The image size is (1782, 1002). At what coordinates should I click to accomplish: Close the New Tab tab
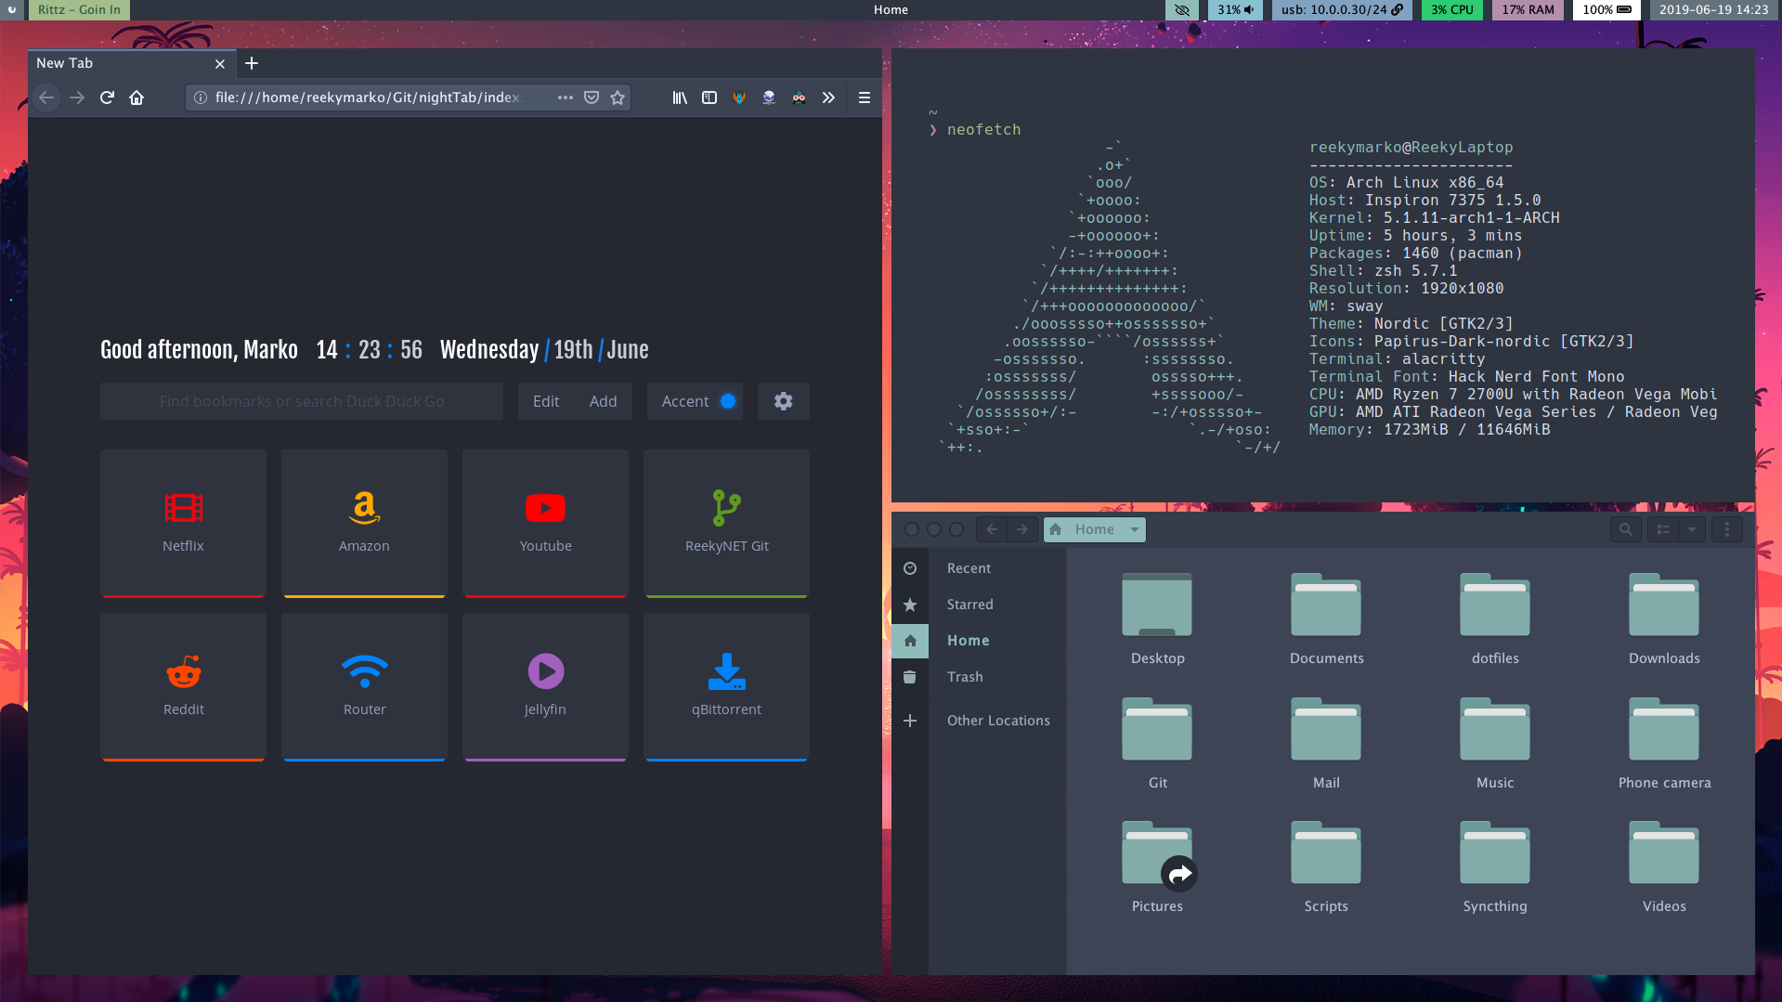(220, 64)
